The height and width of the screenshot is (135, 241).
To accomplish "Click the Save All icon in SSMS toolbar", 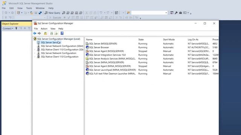I will [40, 13].
